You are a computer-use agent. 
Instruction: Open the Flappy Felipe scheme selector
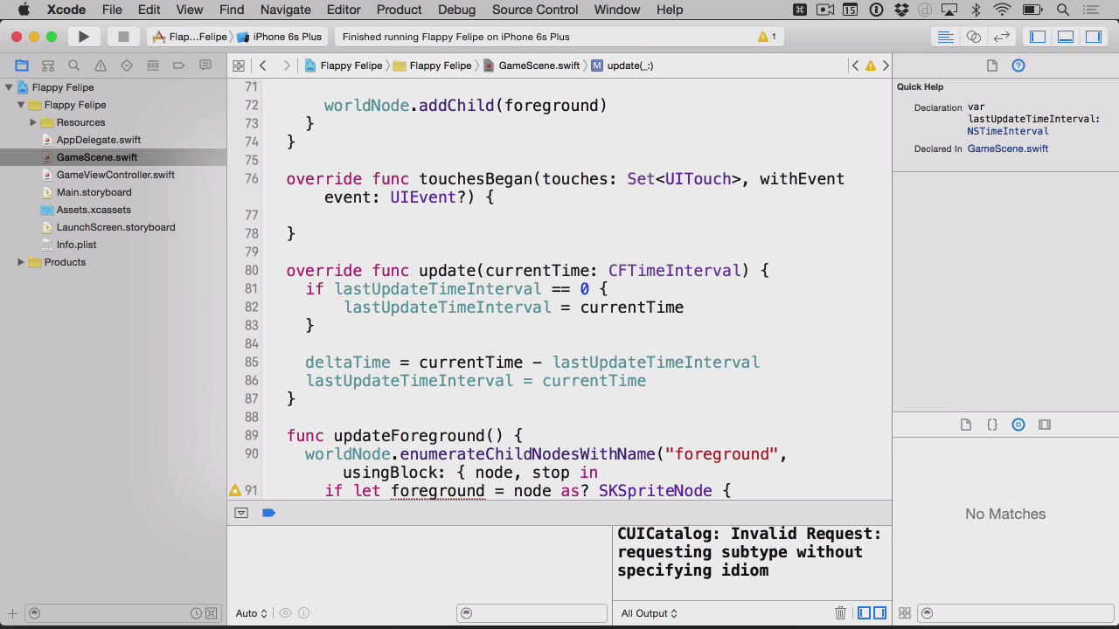[x=190, y=37]
